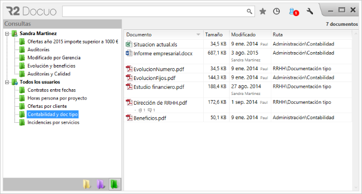The width and height of the screenshot is (362, 194).
Task: Click the attachment clip icon under Dirección de RRHH.pdf
Action: point(140,110)
